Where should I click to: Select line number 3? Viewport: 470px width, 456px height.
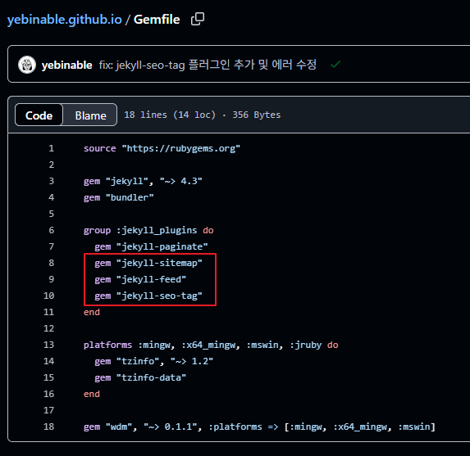tap(51, 181)
